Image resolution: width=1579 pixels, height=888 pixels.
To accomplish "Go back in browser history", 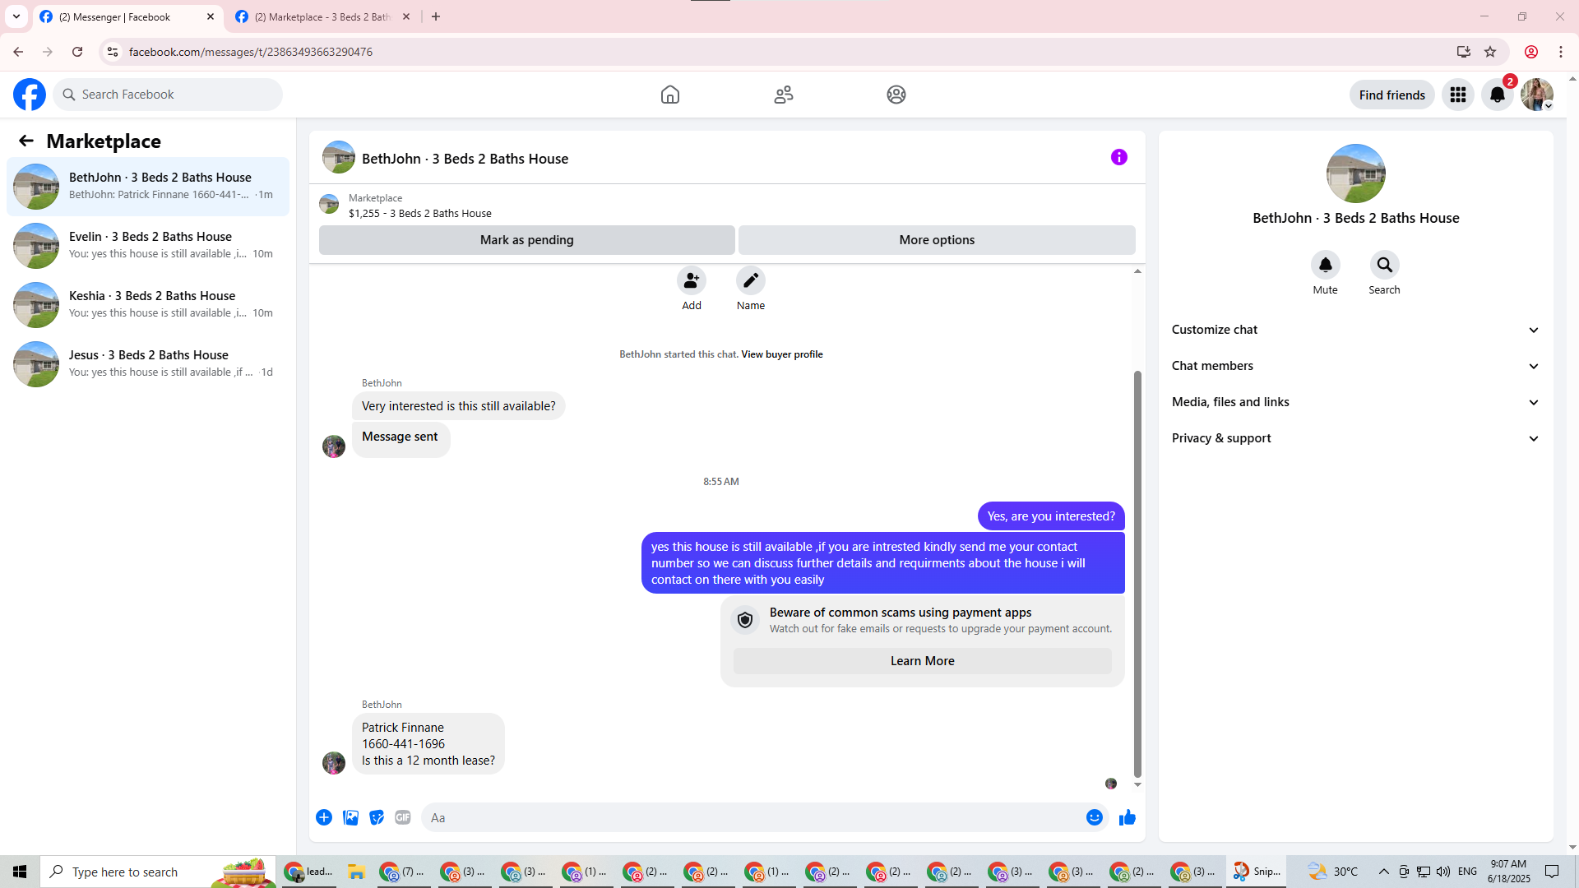I will [x=18, y=52].
